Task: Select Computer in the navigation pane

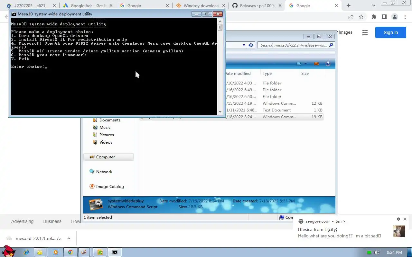Action: click(109, 157)
